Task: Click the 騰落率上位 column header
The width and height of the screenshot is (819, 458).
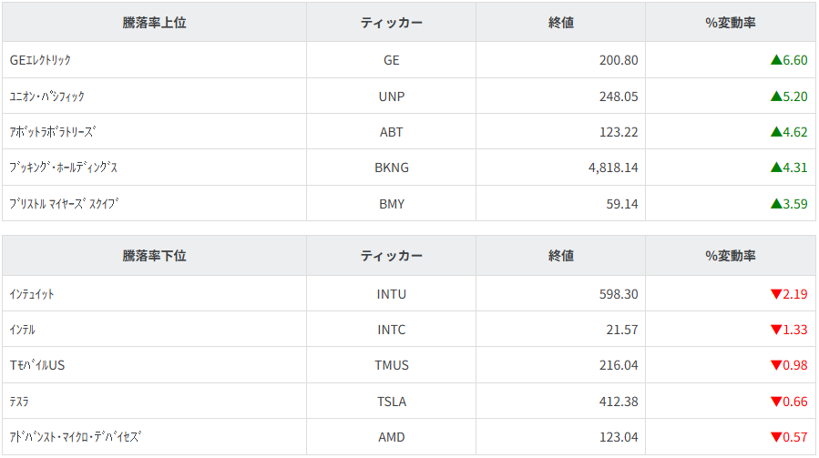Action: point(154,23)
